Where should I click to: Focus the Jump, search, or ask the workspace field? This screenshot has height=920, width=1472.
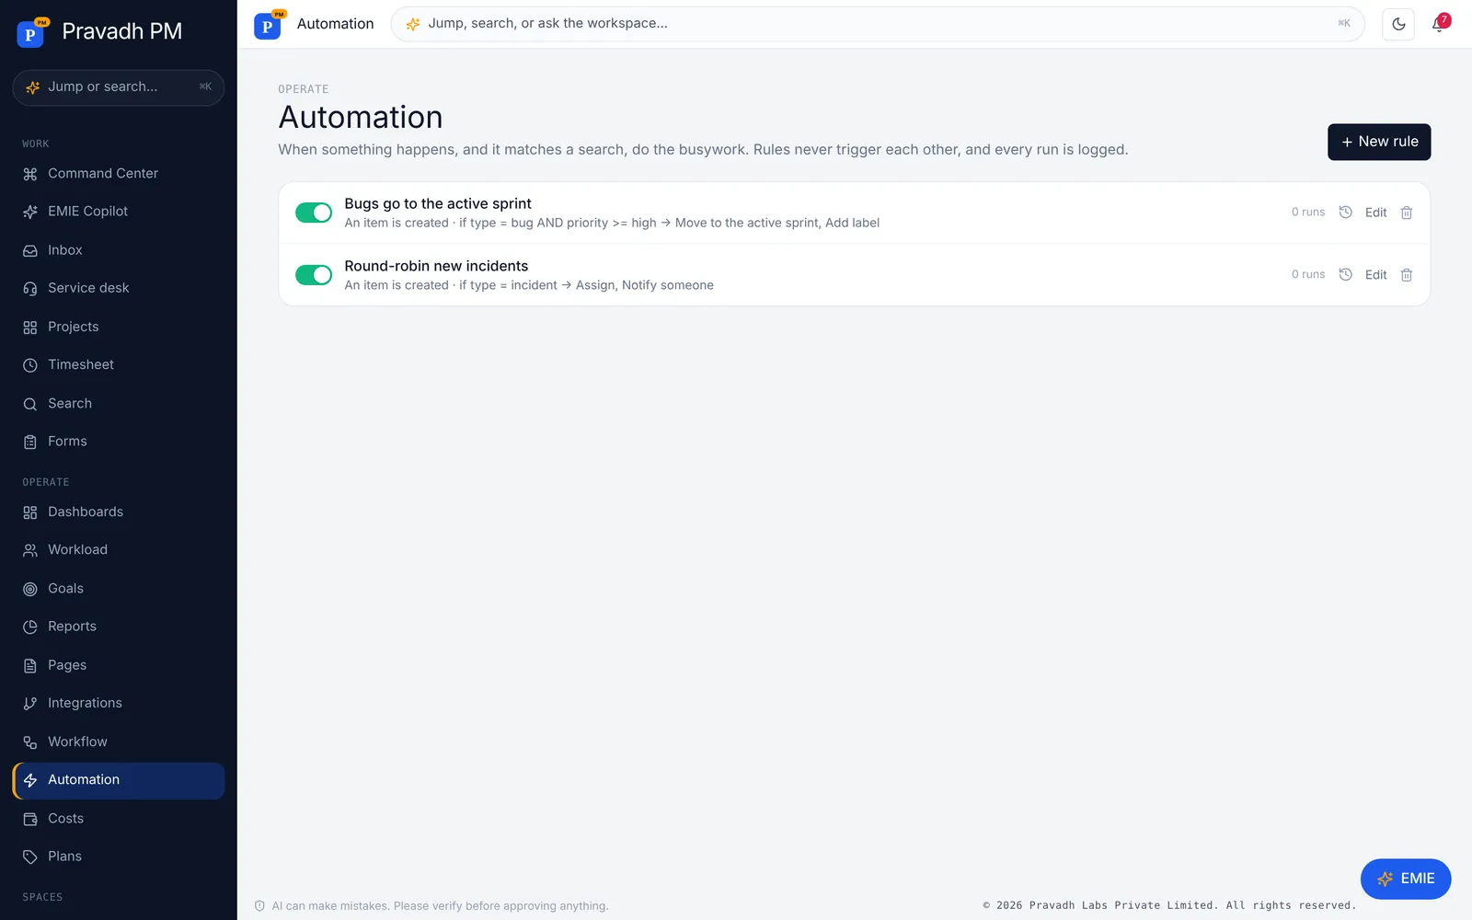878,24
